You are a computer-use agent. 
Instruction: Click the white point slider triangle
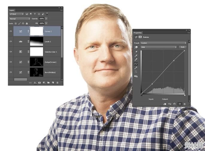pos(185,95)
